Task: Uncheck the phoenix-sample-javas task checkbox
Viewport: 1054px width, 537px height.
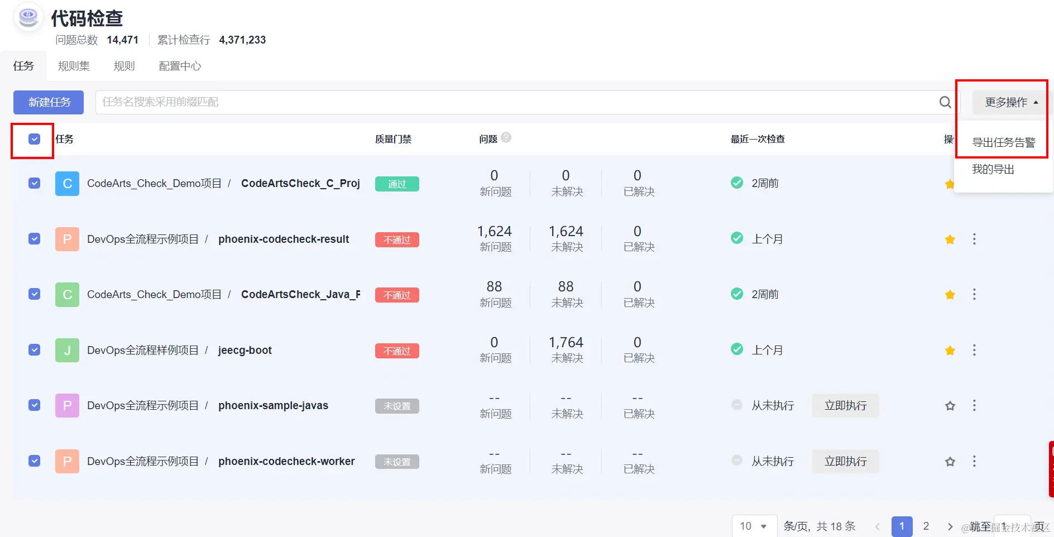Action: point(34,405)
